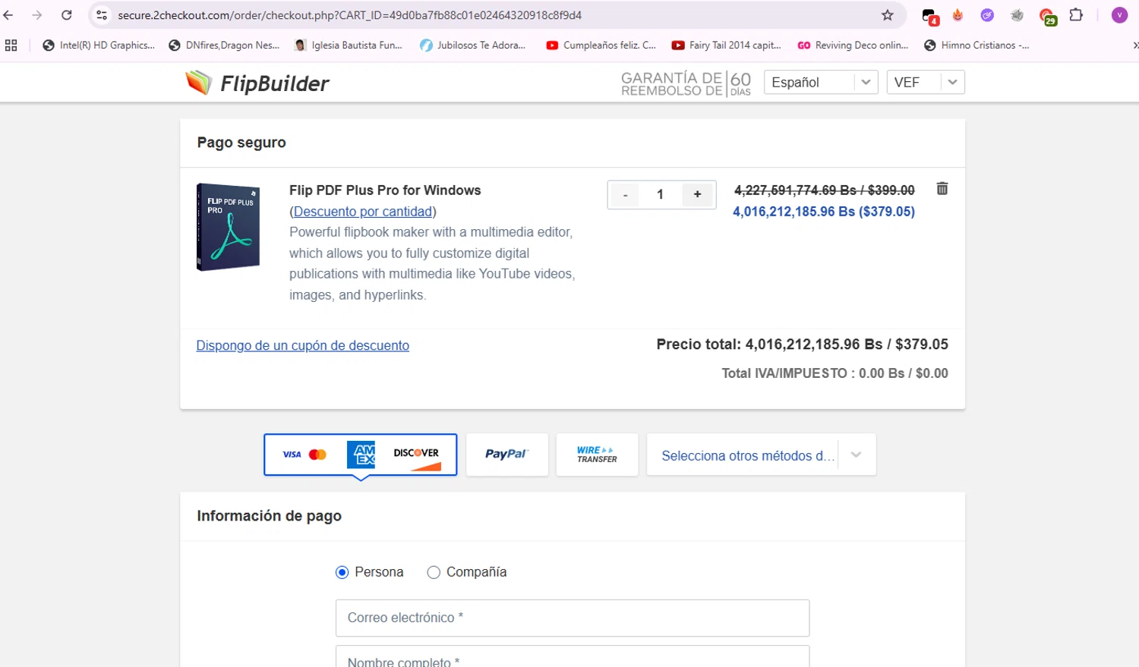
Task: Click the 'Información de pago' heading
Action: pyautogui.click(x=269, y=516)
